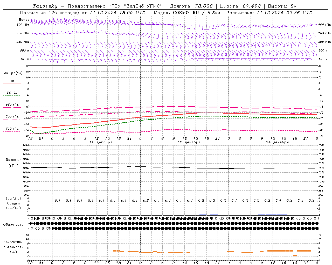Click the '2м' legend entry above 'Td 2м'

tap(12, 81)
